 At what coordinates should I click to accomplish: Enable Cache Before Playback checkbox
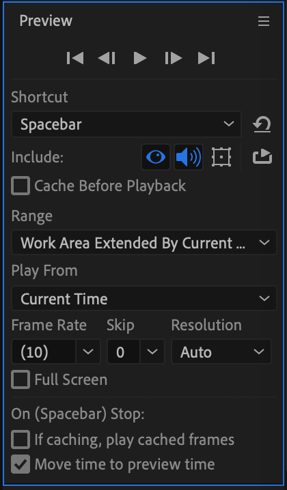pyautogui.click(x=20, y=186)
